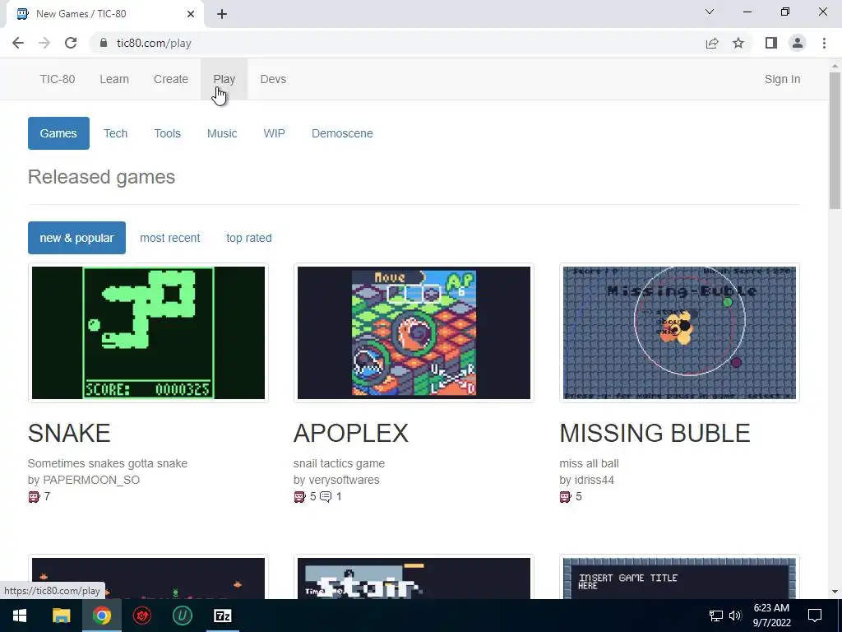
Task: Open the Stair game thumbnail
Action: (414, 578)
